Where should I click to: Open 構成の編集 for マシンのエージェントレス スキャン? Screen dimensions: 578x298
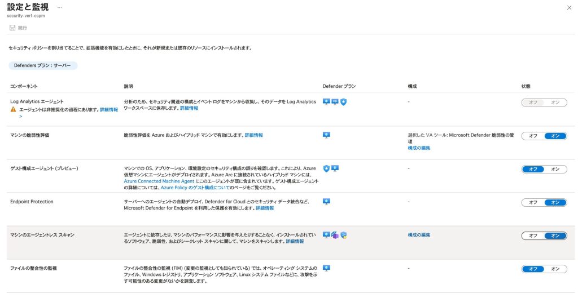pos(419,235)
